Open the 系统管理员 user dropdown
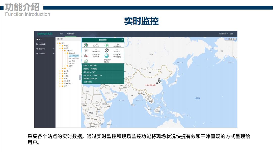 tap(223, 34)
